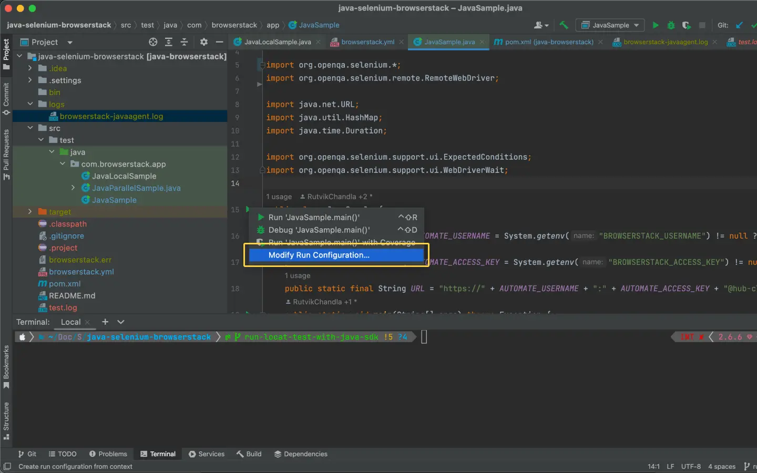This screenshot has height=473, width=757.
Task: Switch to the browserstack.yml editor tab
Action: click(x=367, y=42)
